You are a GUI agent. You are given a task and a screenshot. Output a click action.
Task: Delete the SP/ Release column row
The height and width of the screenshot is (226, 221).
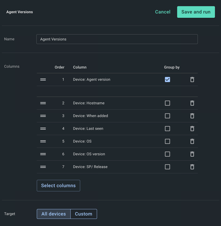(x=192, y=167)
